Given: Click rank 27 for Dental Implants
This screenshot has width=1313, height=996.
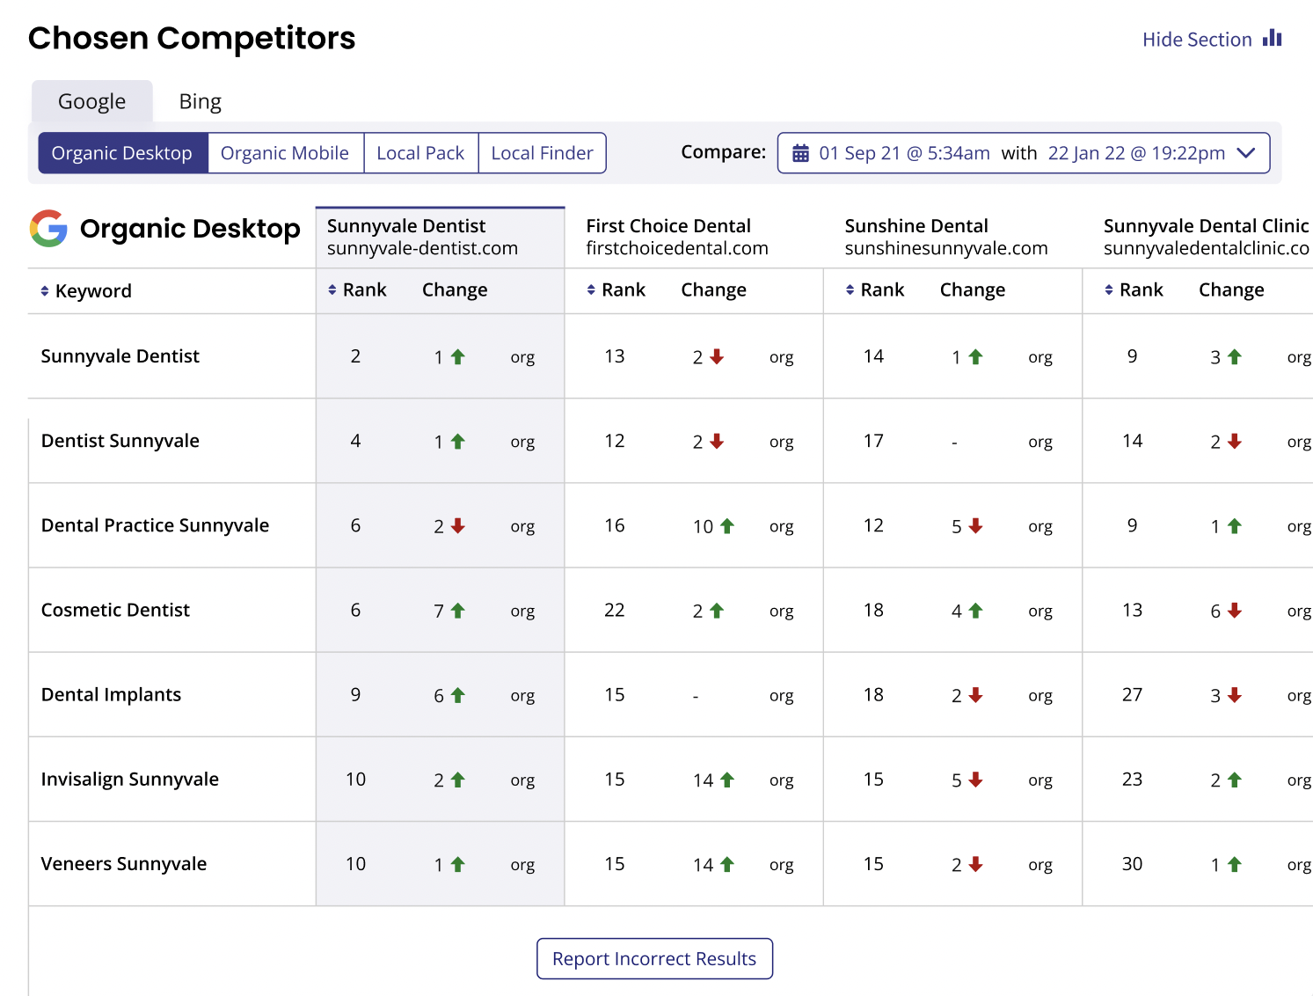Looking at the screenshot, I should coord(1132,695).
